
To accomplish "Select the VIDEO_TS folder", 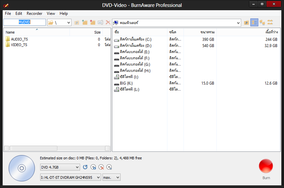I will pos(16,45).
